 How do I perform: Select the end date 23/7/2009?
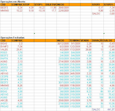click(x=75, y=79)
